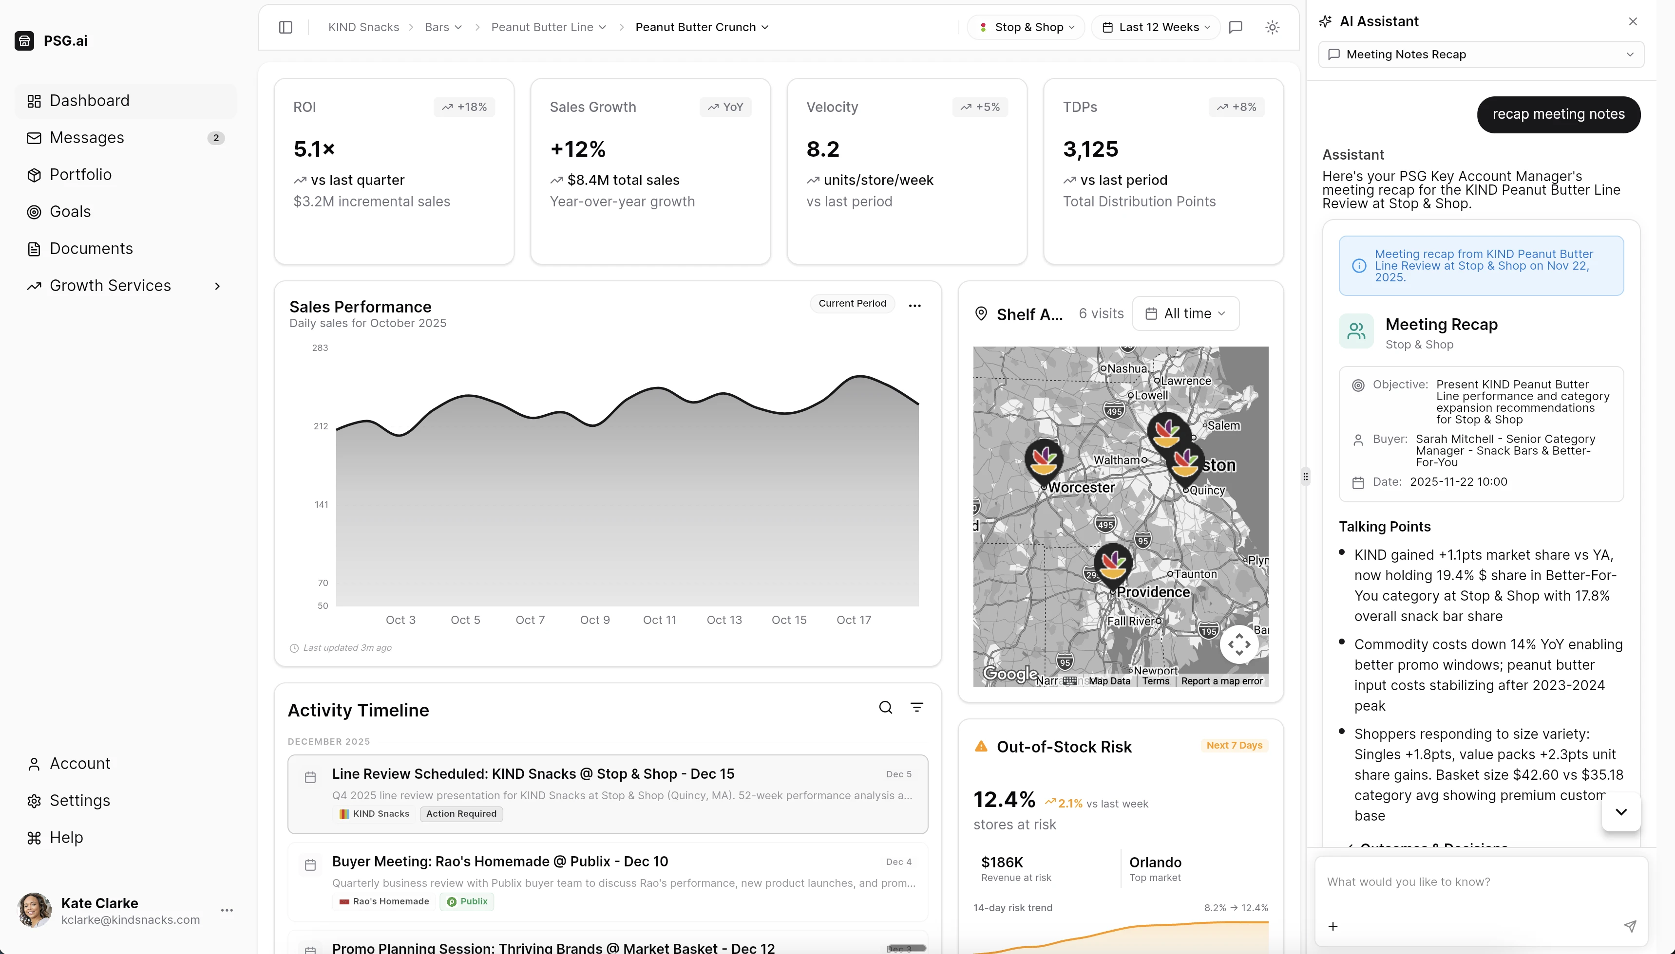1675x954 pixels.
Task: Open Sales Performance options menu
Action: [914, 305]
